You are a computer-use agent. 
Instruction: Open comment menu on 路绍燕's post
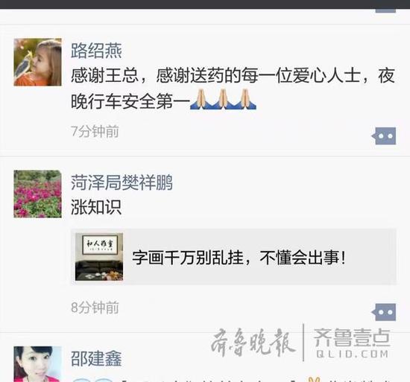pyautogui.click(x=384, y=136)
